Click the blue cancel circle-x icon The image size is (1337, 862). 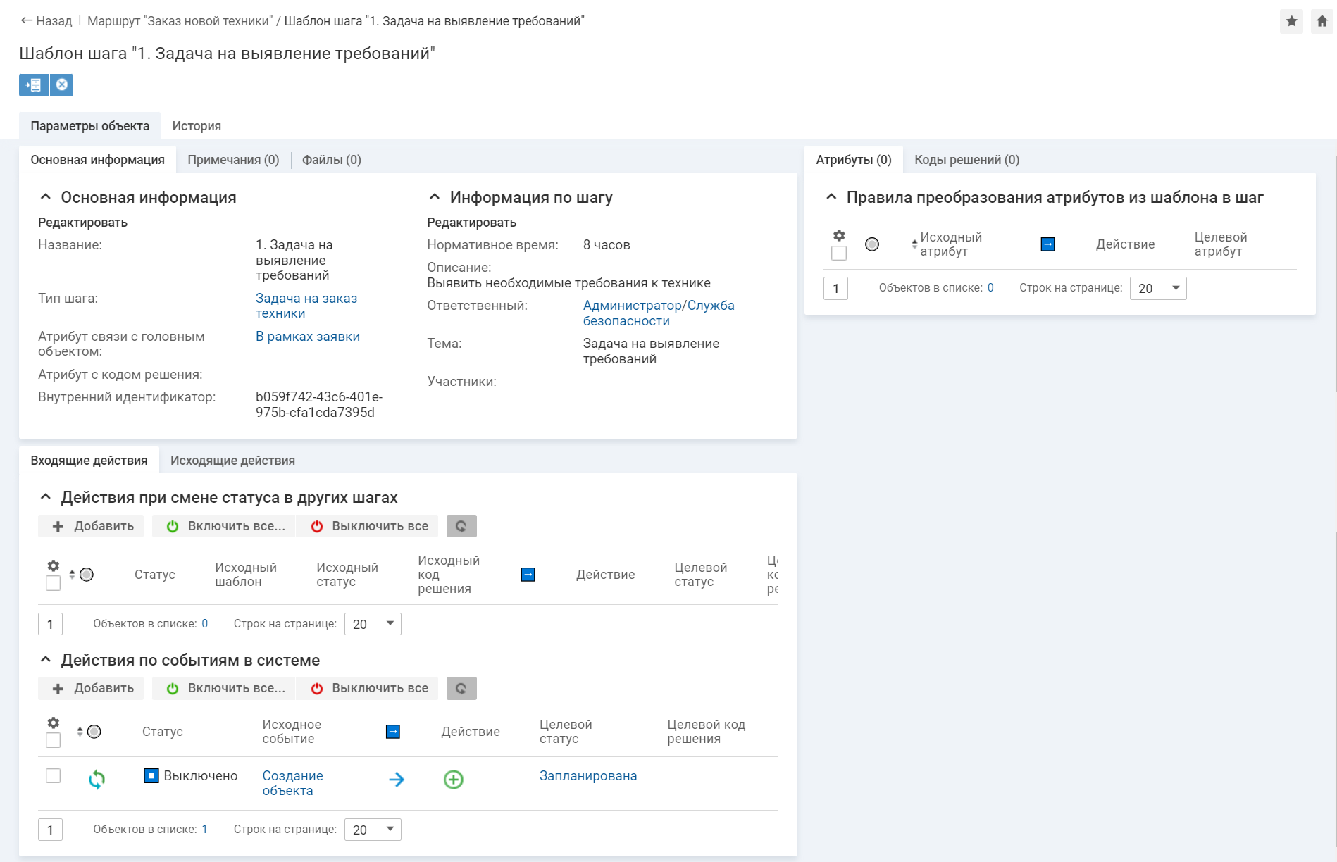pos(62,85)
